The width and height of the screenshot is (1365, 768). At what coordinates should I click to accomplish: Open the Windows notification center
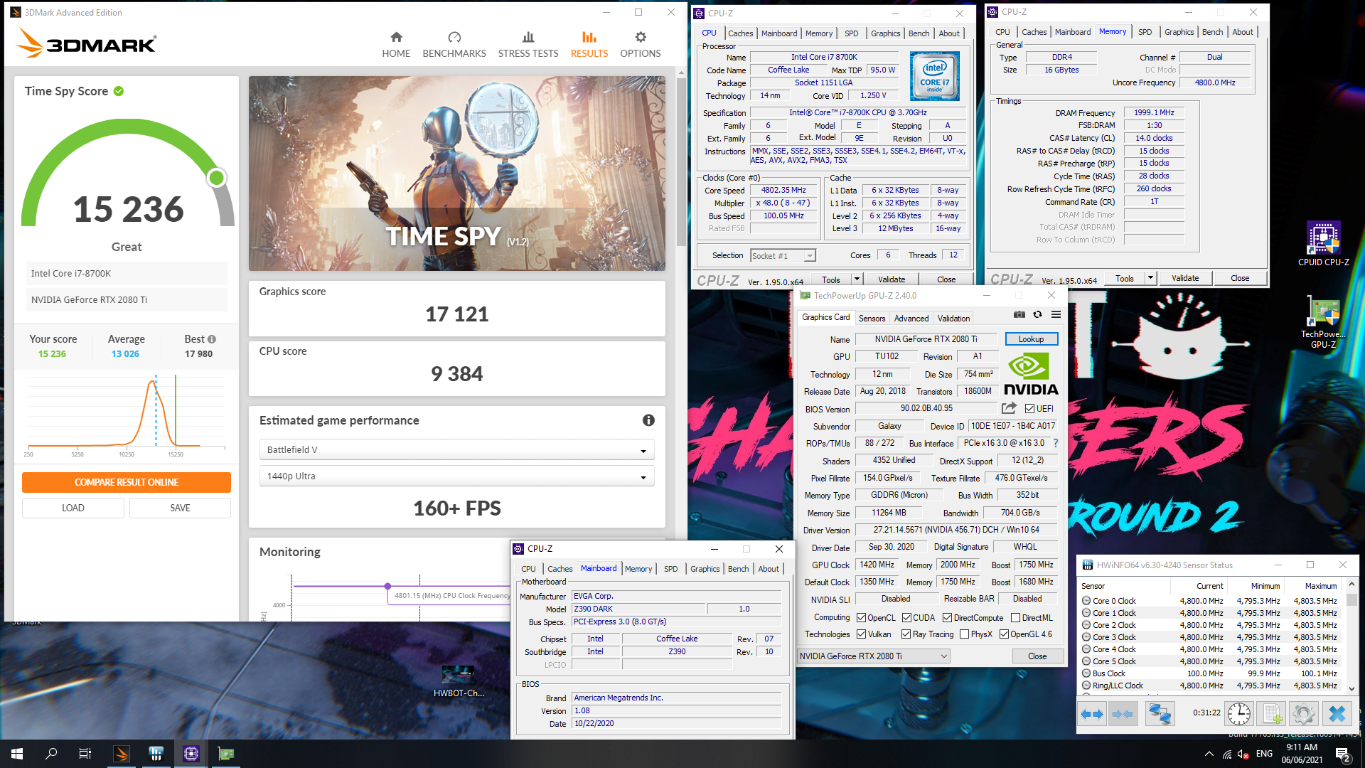pyautogui.click(x=1344, y=754)
